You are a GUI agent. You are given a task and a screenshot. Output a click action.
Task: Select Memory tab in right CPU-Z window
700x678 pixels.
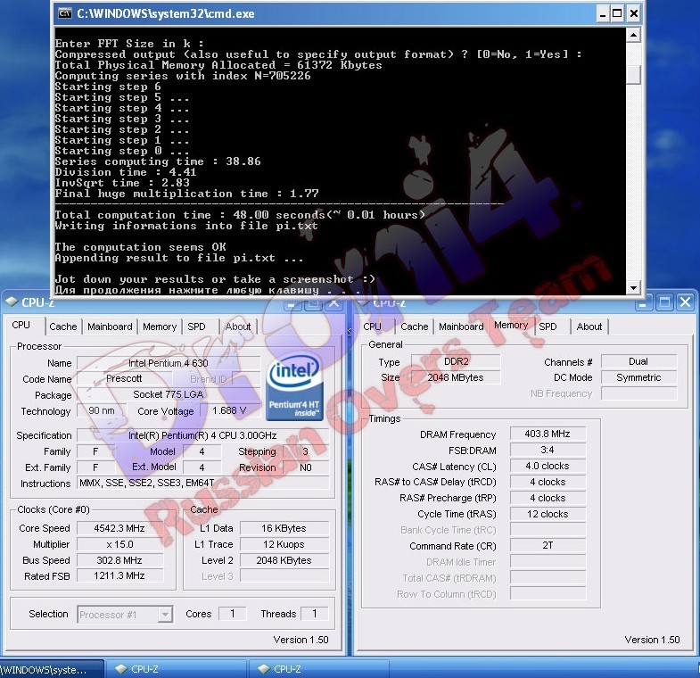(511, 325)
